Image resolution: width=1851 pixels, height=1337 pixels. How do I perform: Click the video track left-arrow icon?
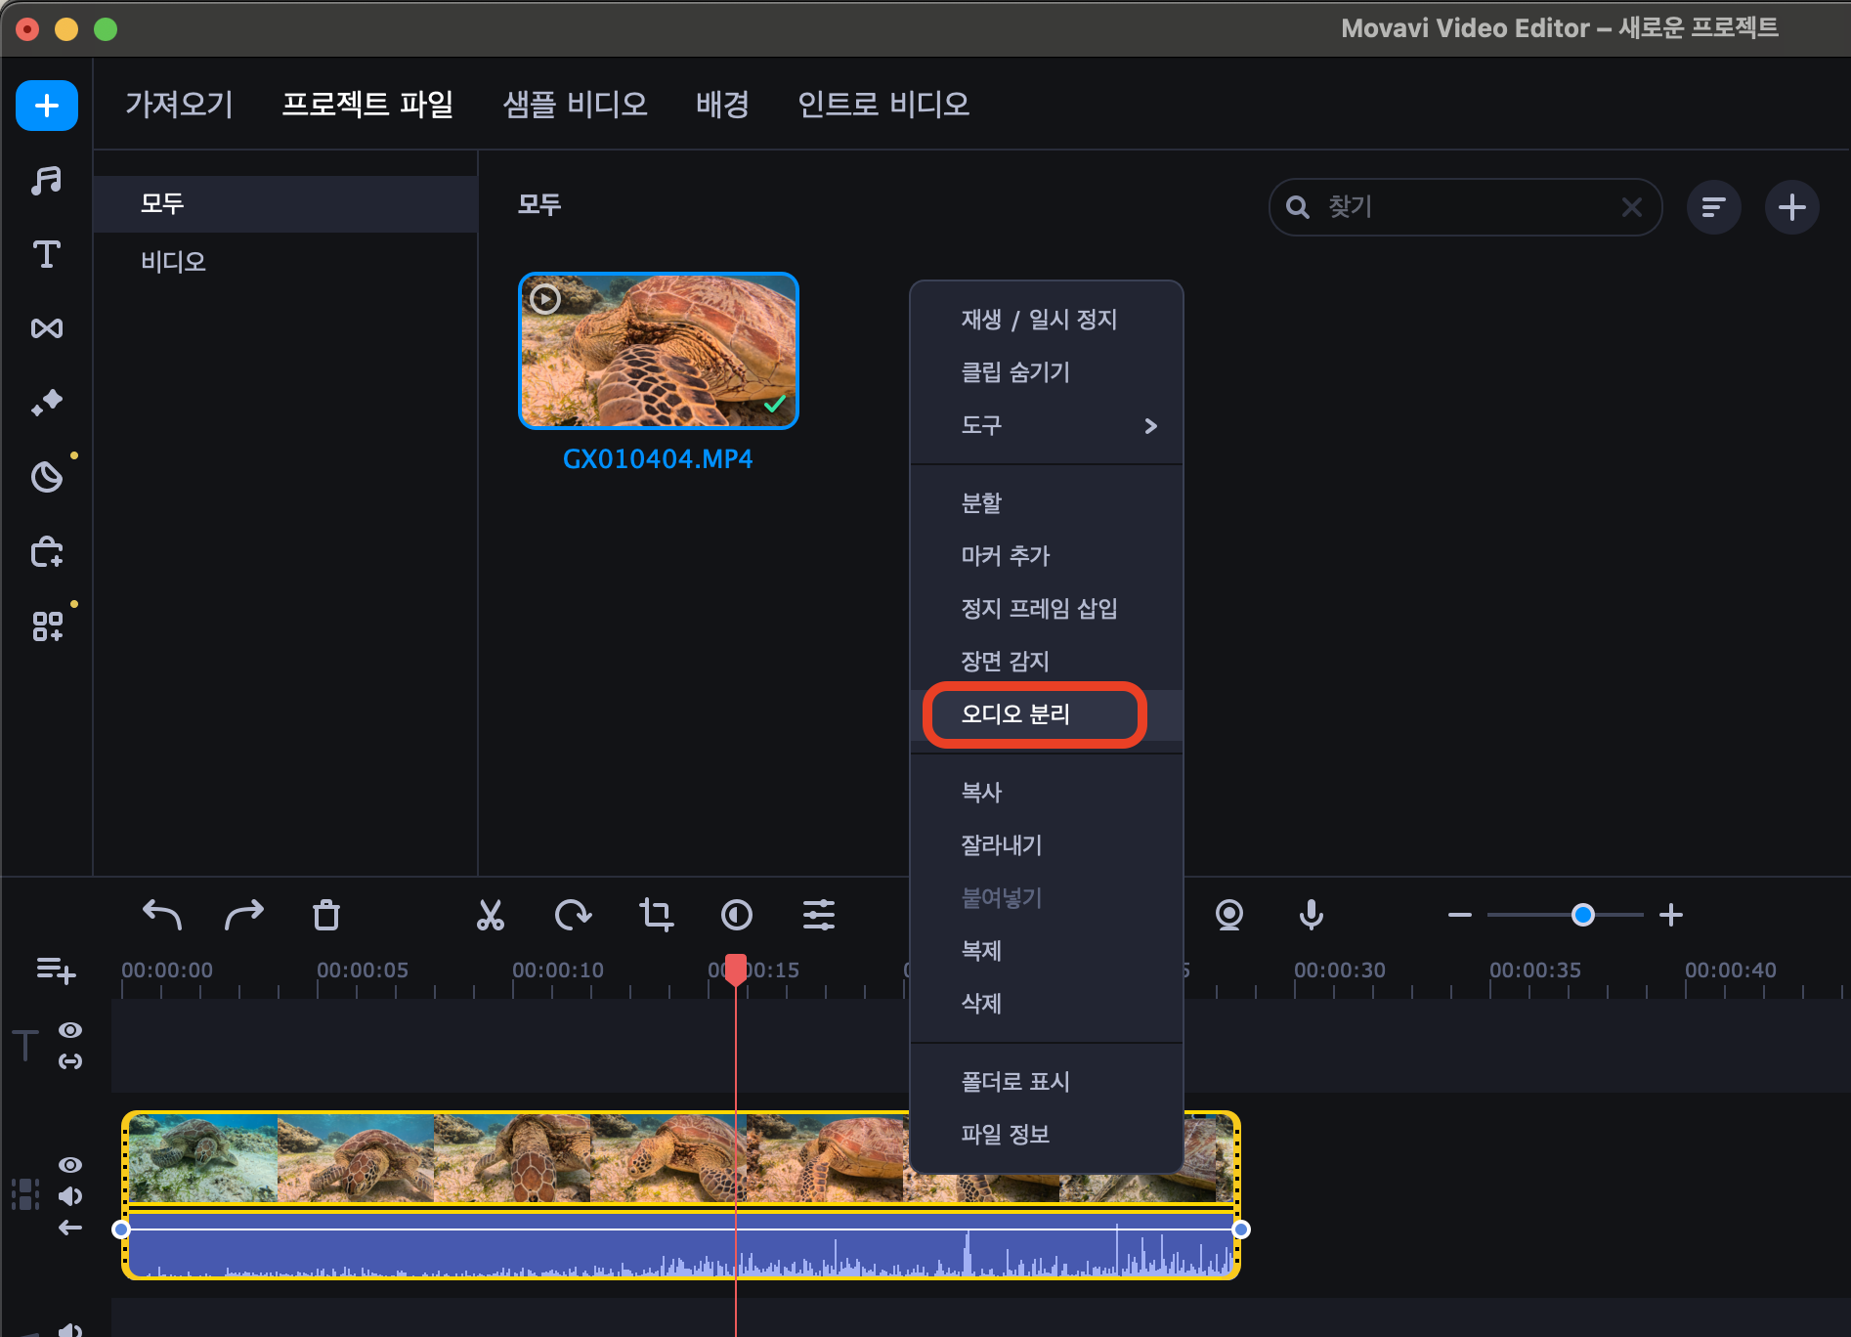click(70, 1228)
